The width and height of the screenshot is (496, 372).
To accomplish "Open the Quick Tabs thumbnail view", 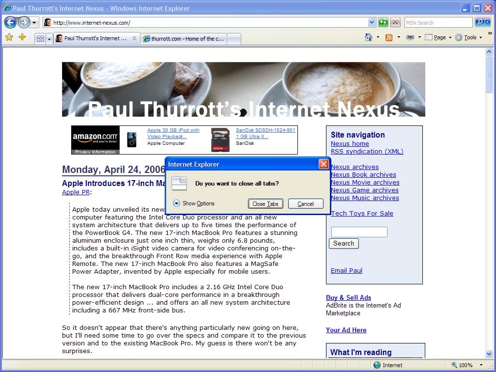I will pos(40,38).
